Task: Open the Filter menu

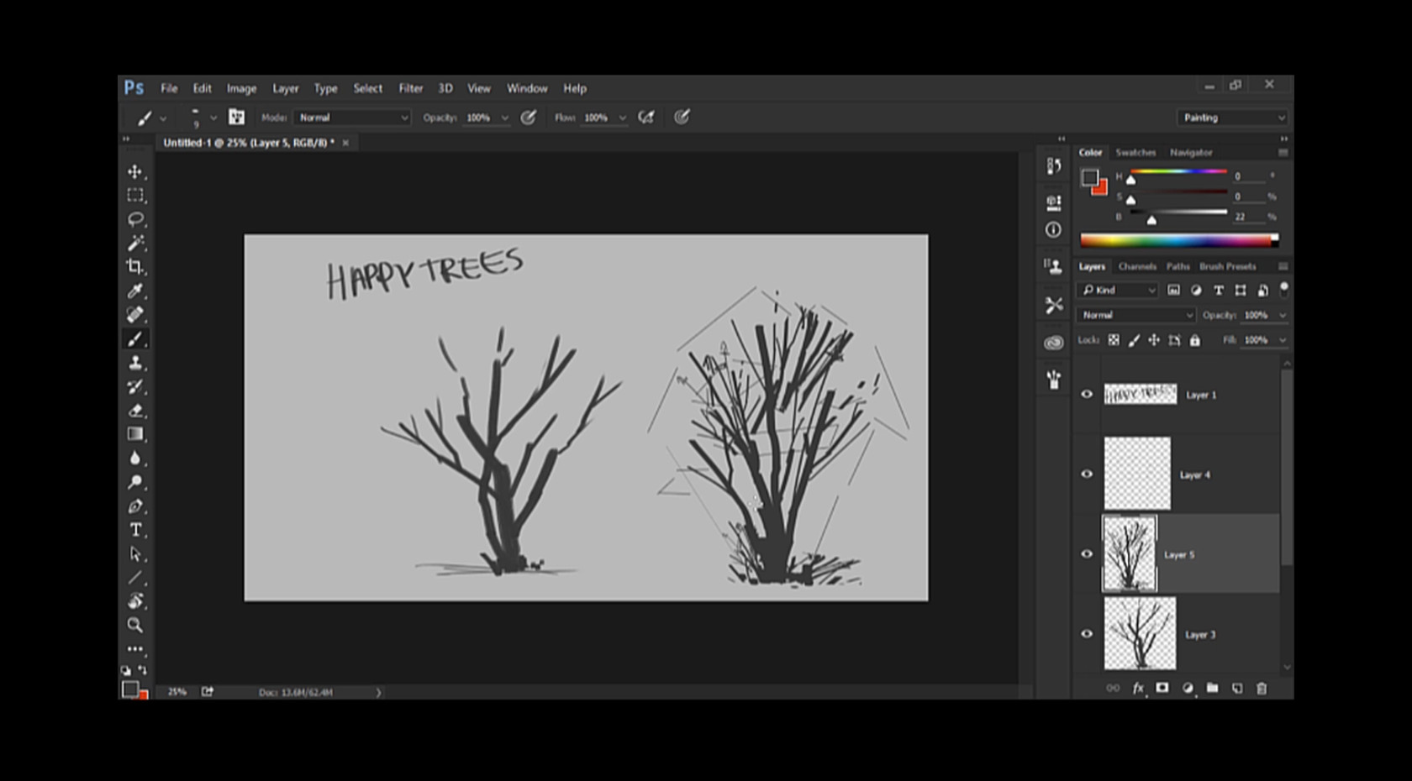Action: click(410, 88)
